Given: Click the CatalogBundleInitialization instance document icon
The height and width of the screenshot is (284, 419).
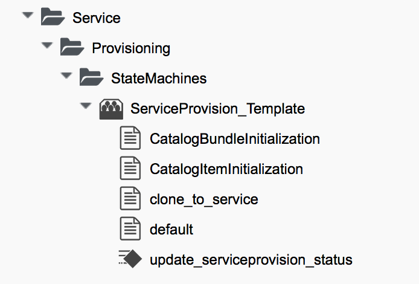Looking at the screenshot, I should point(130,139).
